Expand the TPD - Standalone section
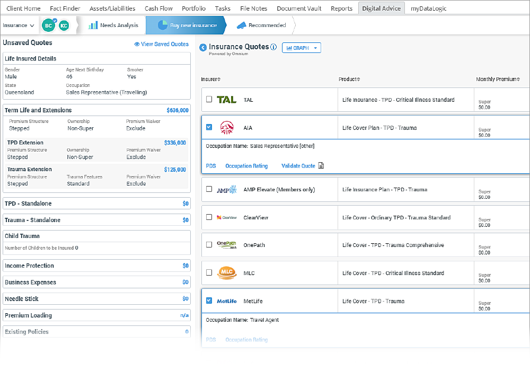This screenshot has height=371, width=530. click(96, 204)
